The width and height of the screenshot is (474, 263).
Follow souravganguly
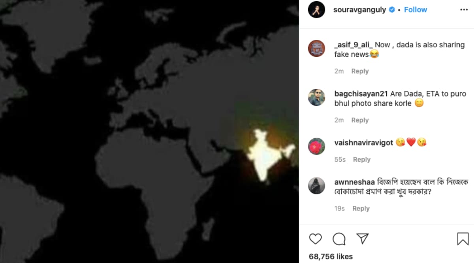pos(415,9)
